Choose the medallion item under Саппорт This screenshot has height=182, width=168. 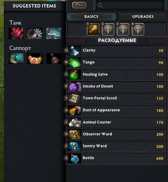coord(35,58)
